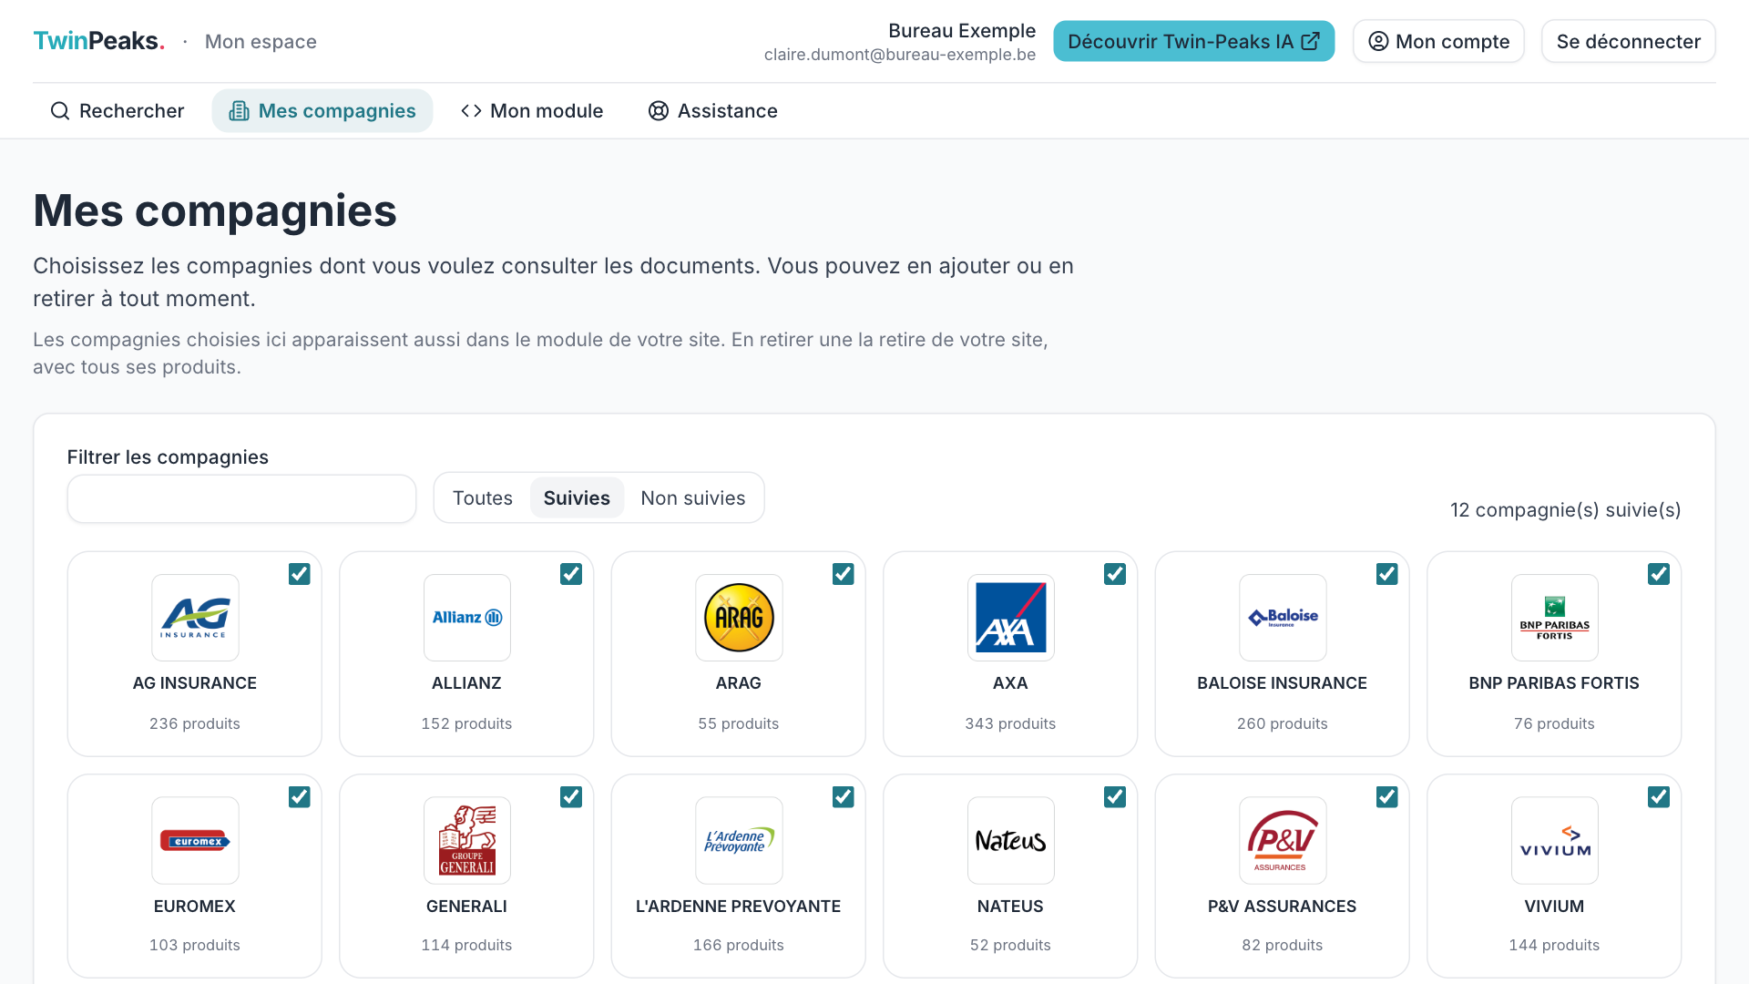Deselect the Baloise Insurance checkbox
1749x984 pixels.
[x=1387, y=574]
